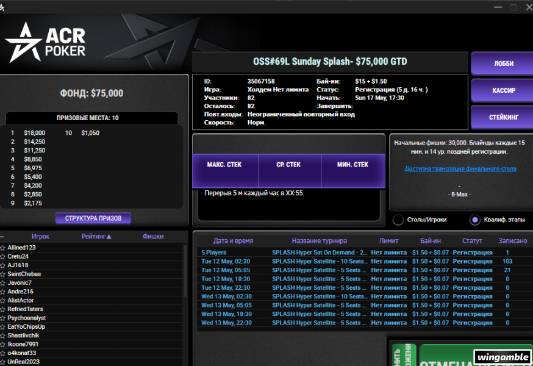Screen dimensions: 533x366
Task: Sort the player list by Игрок
Action: 40,237
